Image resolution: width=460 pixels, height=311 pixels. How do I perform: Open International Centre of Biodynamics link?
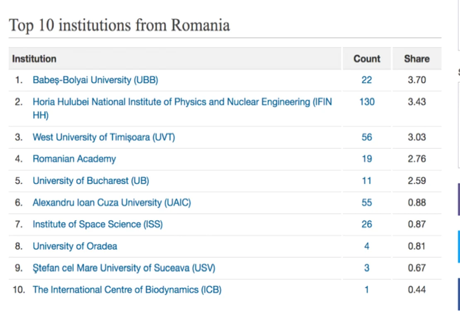click(127, 289)
